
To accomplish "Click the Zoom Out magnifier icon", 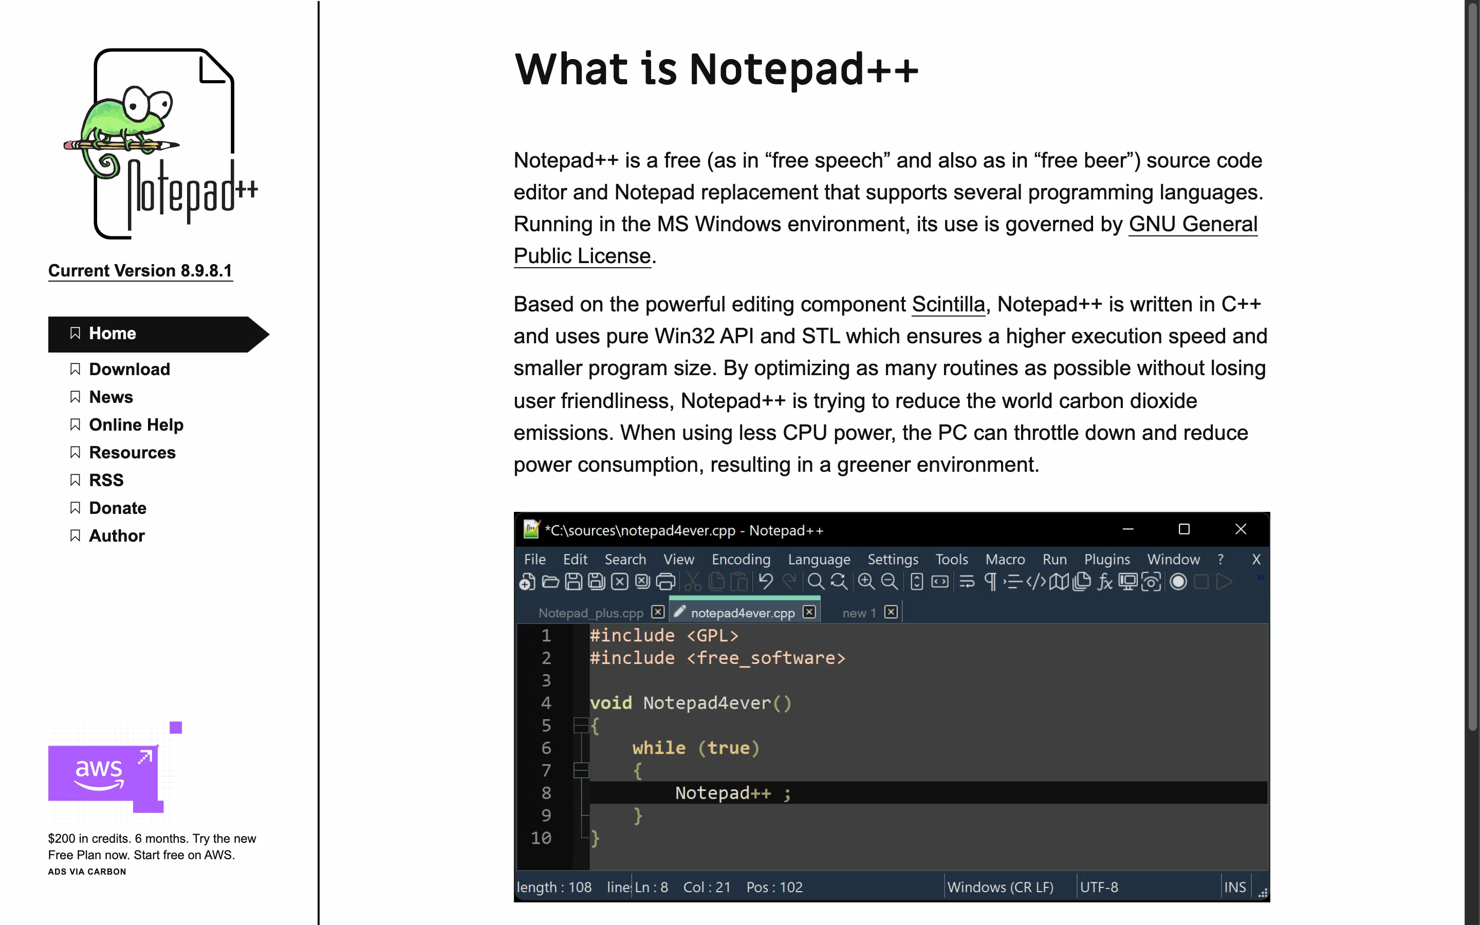I will (889, 582).
